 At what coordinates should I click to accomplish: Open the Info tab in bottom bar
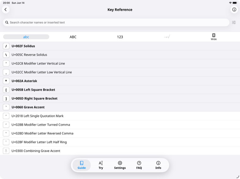click(x=158, y=165)
